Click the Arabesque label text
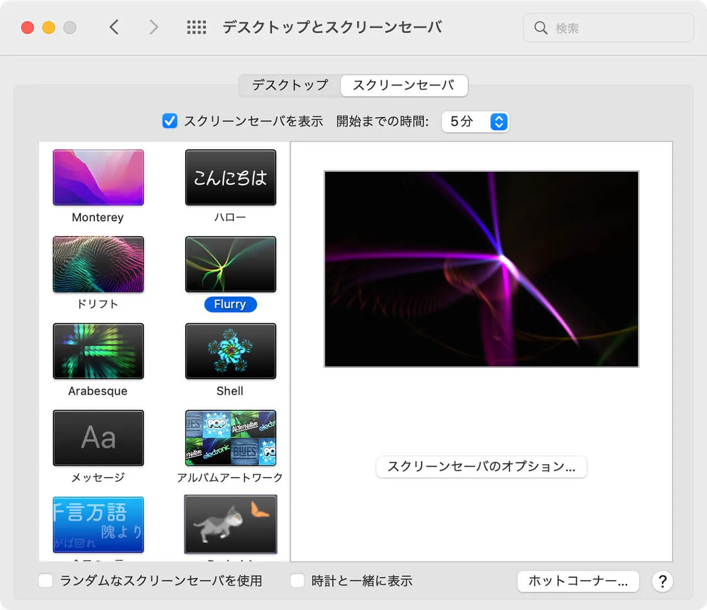 (98, 391)
